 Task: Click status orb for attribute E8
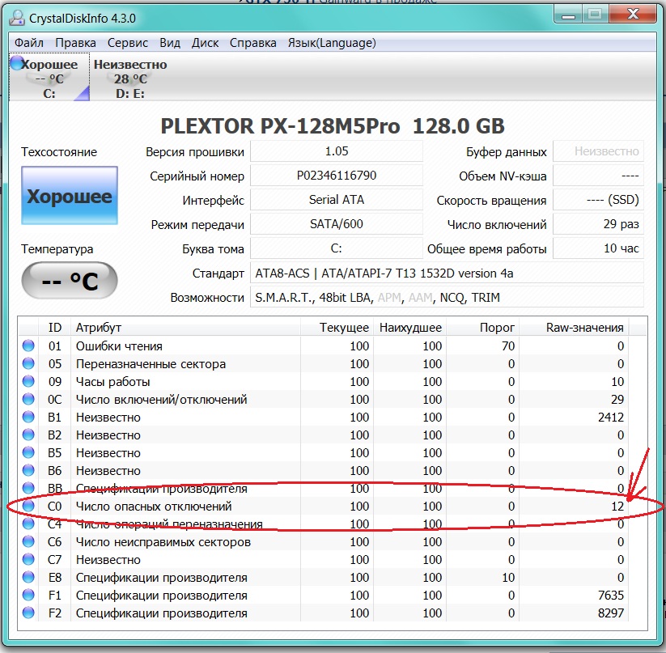[28, 578]
